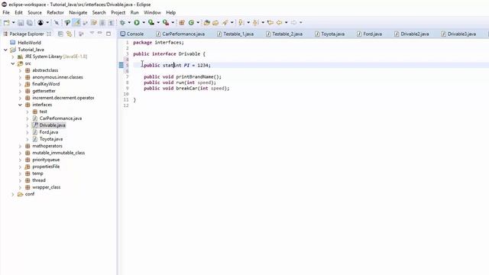Click the Debug bug icon
Image resolution: width=489 pixels, height=275 pixels.
[122, 22]
